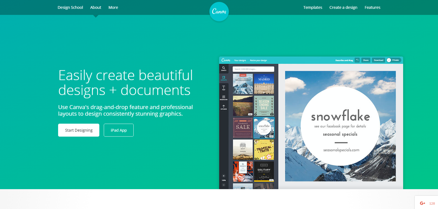Click Resize your design link
Image resolution: width=438 pixels, height=209 pixels.
coord(258,60)
